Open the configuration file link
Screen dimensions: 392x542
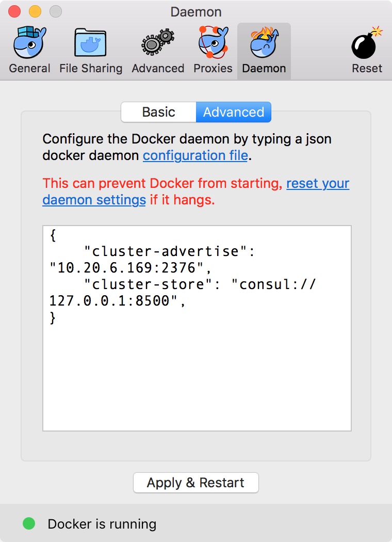coord(195,155)
